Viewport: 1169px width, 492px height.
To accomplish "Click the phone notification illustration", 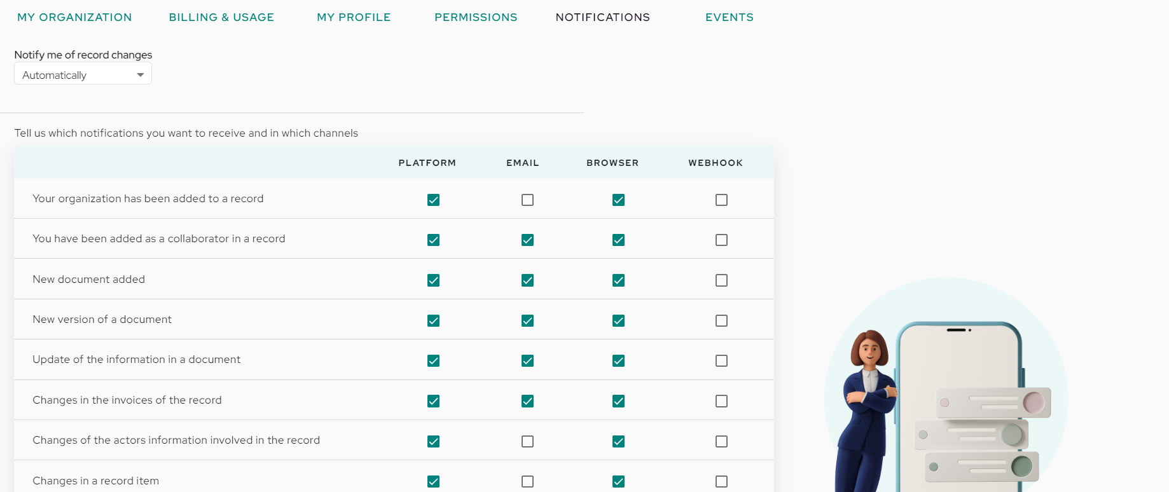I will 946,385.
